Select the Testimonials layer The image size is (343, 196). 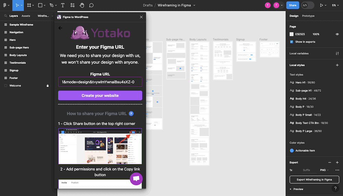(x=17, y=63)
